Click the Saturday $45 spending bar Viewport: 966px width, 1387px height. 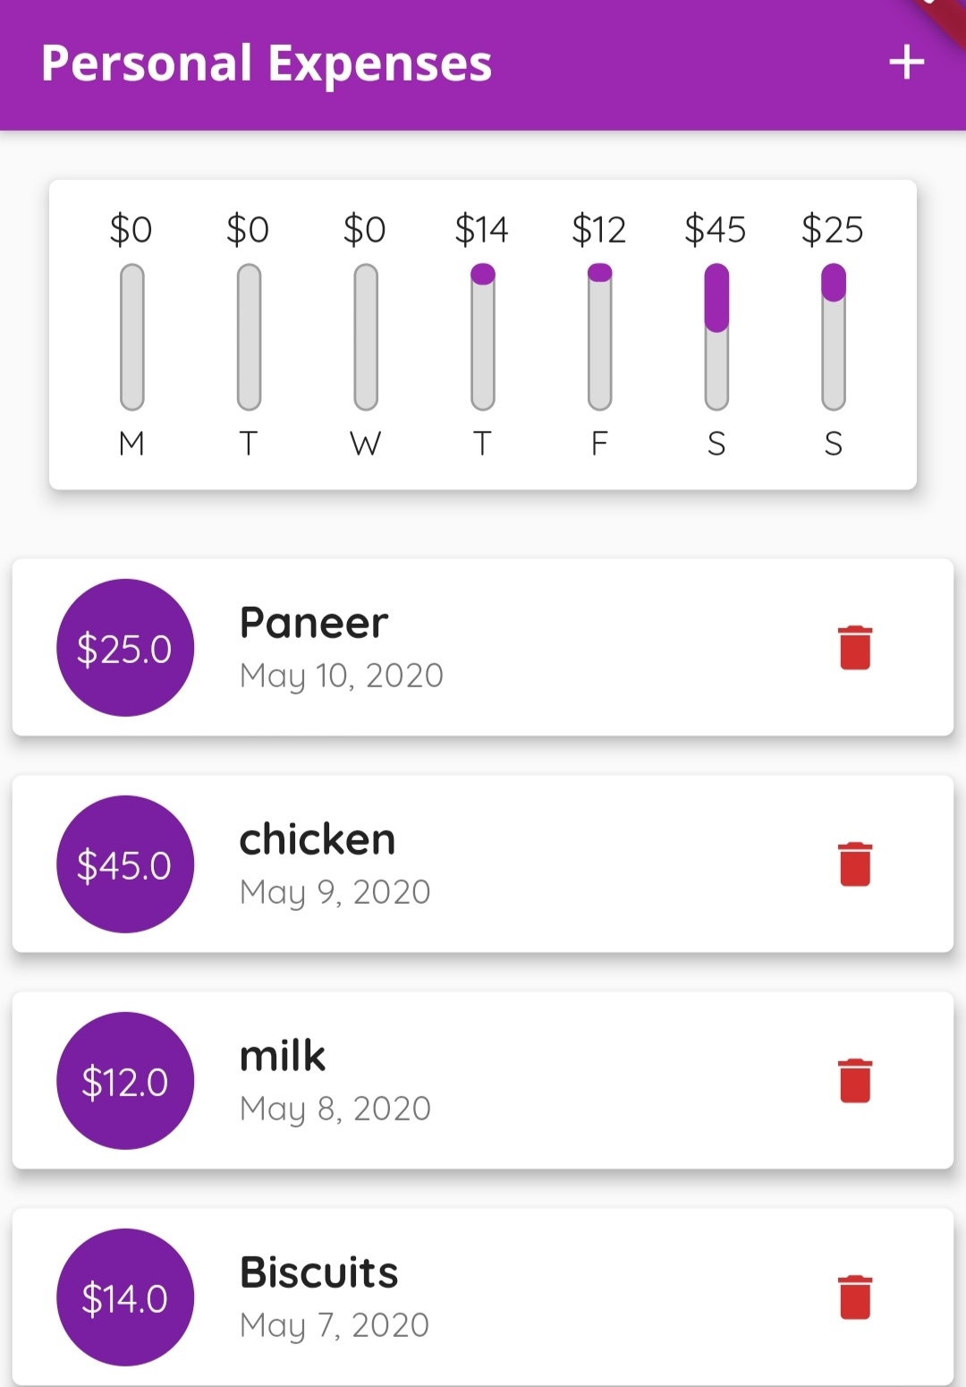click(x=716, y=336)
